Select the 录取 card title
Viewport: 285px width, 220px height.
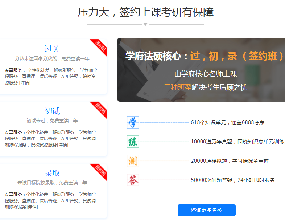(x=52, y=173)
